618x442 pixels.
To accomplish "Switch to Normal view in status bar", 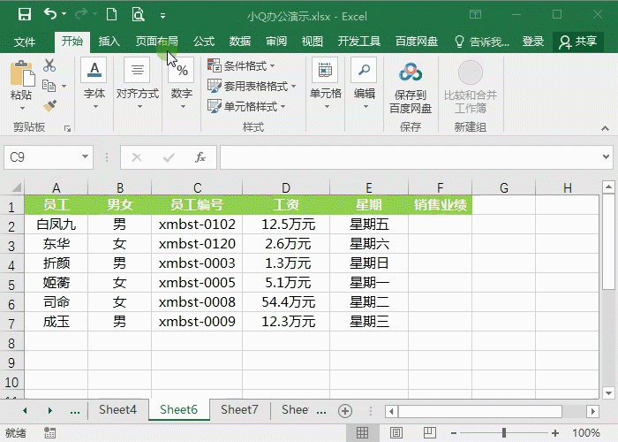I will (362, 432).
